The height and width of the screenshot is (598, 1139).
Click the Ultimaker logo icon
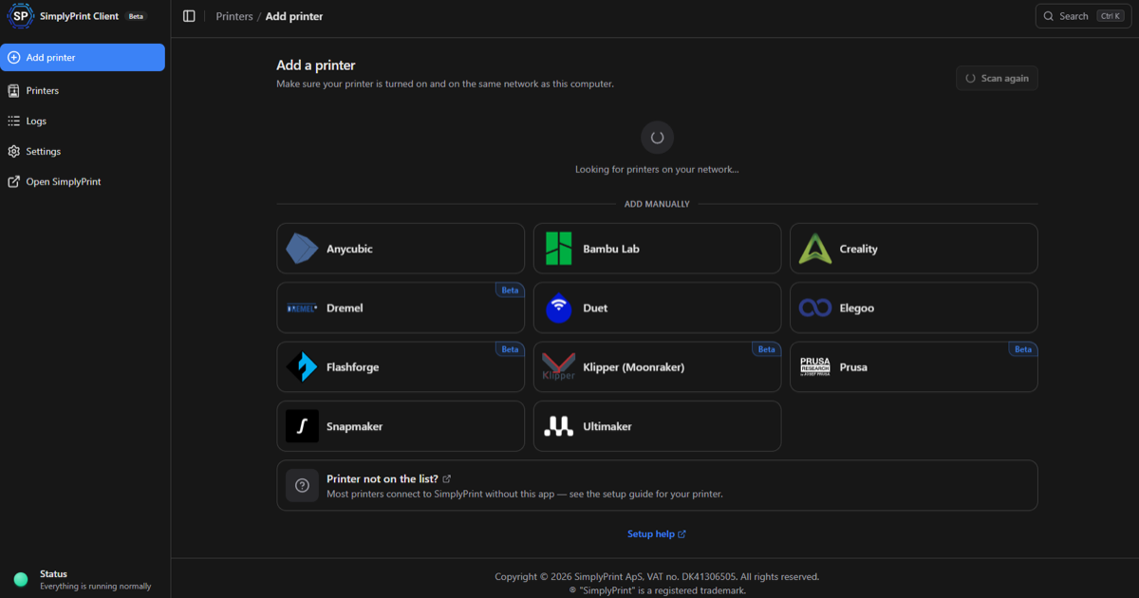558,426
